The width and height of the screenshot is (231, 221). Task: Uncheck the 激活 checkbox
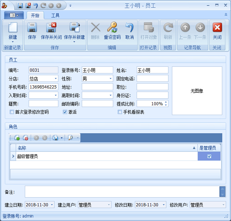click(65, 112)
